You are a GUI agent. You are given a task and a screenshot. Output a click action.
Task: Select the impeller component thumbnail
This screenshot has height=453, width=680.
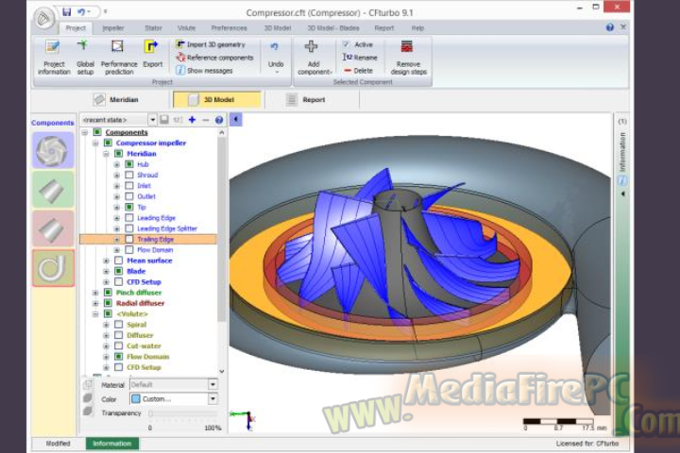point(53,150)
